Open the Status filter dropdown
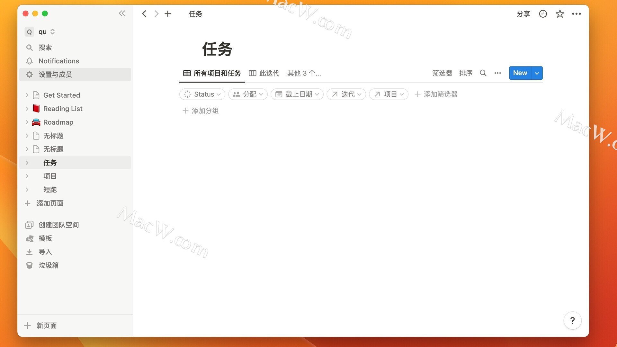 click(202, 94)
